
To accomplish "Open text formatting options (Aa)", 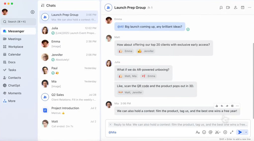I will (197, 132).
